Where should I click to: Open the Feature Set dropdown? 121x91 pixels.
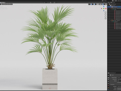[119, 79]
